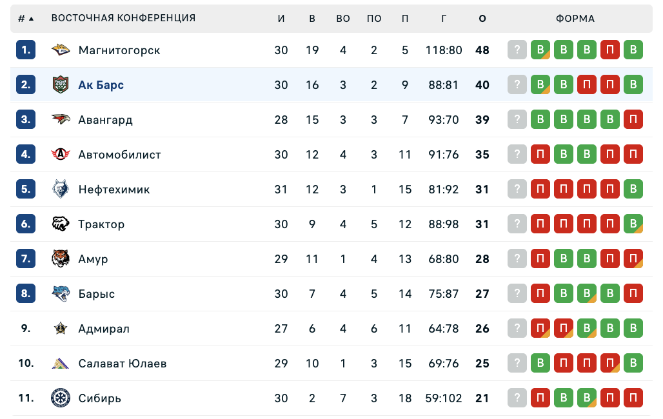
Task: Click the Ак Барс team logo
Action: click(x=61, y=85)
